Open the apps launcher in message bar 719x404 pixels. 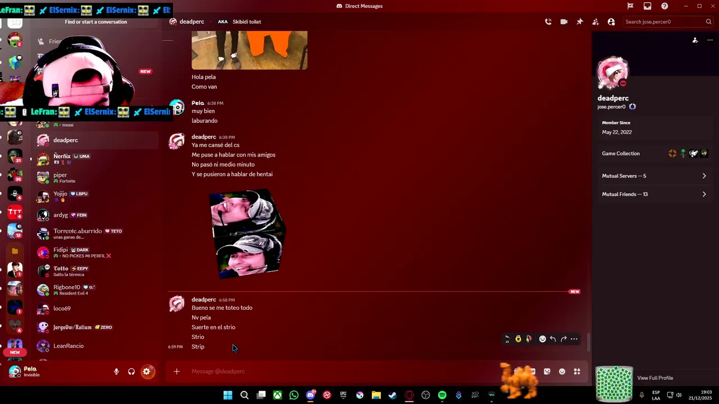pyautogui.click(x=577, y=371)
